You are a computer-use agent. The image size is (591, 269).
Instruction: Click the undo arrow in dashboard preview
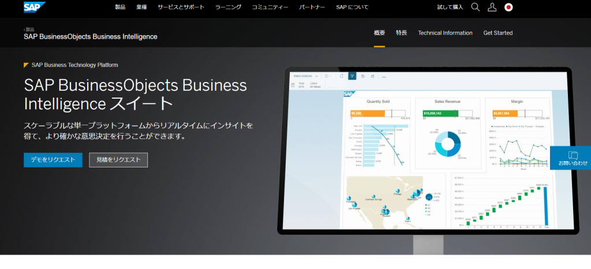click(x=362, y=76)
